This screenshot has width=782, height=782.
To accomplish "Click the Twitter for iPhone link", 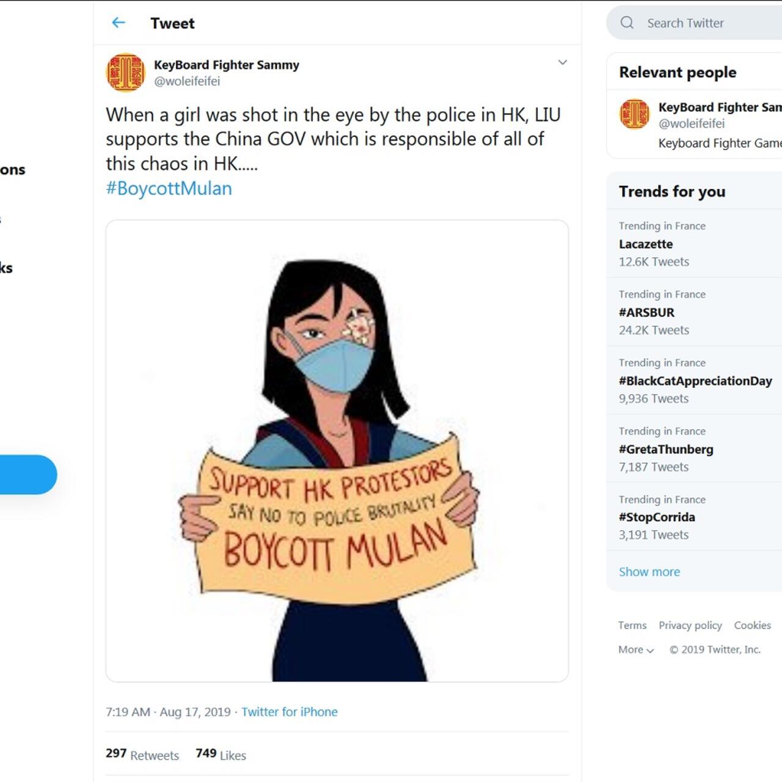I will pyautogui.click(x=289, y=712).
